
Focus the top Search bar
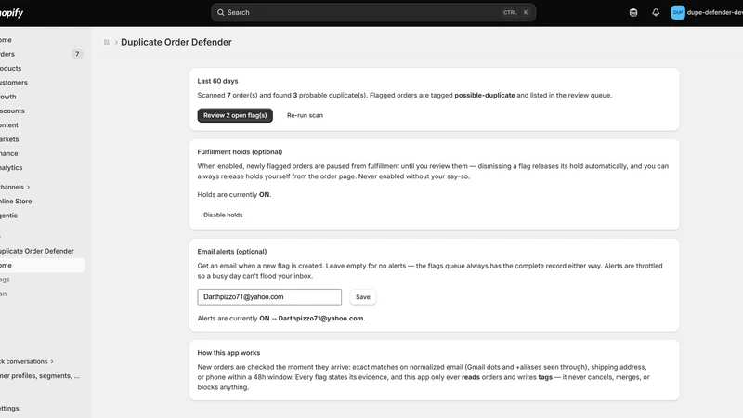(373, 12)
